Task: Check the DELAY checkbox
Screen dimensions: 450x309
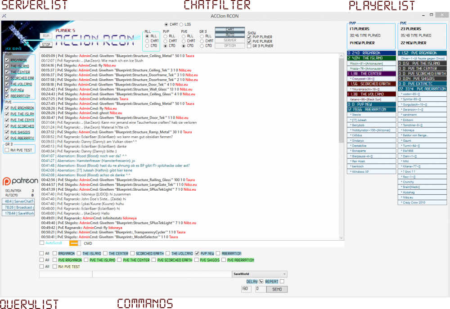Action: [x=261, y=282]
